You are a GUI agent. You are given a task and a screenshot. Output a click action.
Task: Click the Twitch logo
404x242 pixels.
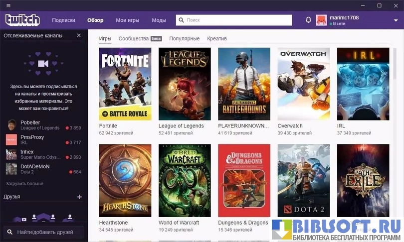tap(22, 20)
